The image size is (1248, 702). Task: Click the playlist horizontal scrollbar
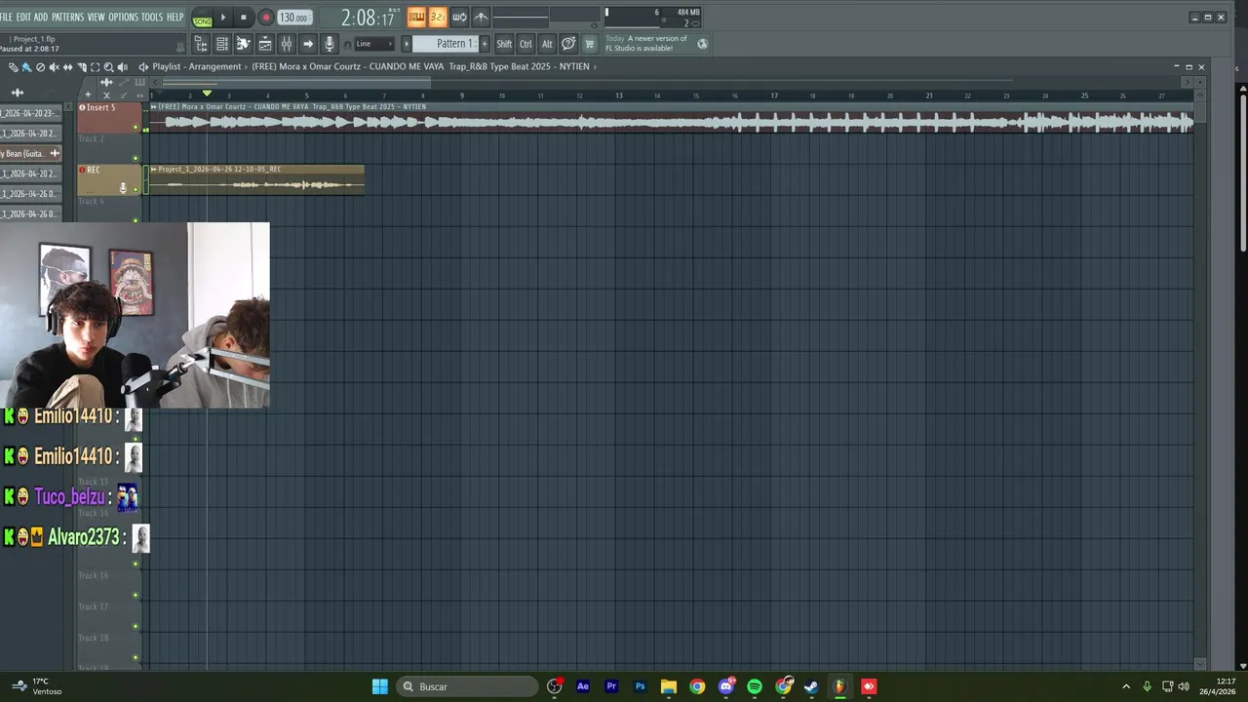click(296, 82)
